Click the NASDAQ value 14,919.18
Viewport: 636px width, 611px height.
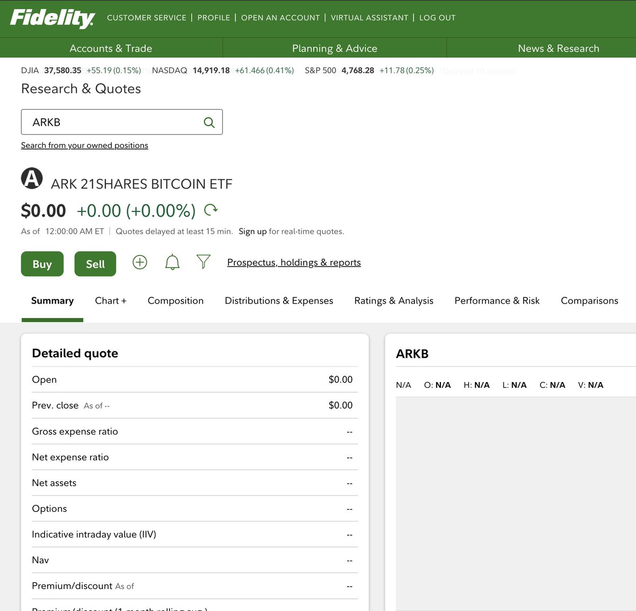point(211,70)
